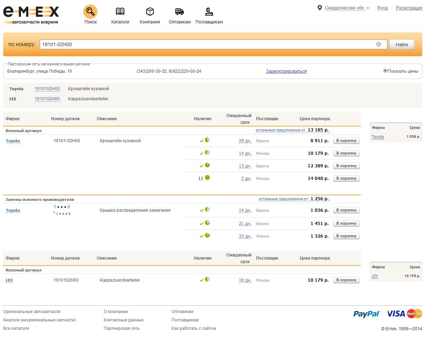Screen dimensions: 438x341
Task: Click the Оптовикам truck icon
Action: (180, 12)
